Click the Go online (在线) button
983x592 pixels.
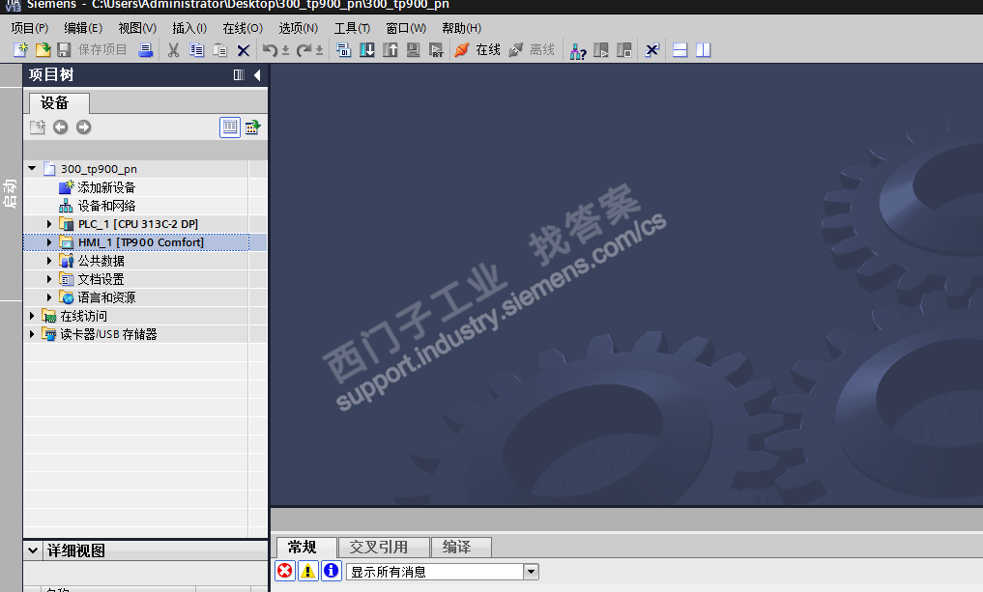477,49
